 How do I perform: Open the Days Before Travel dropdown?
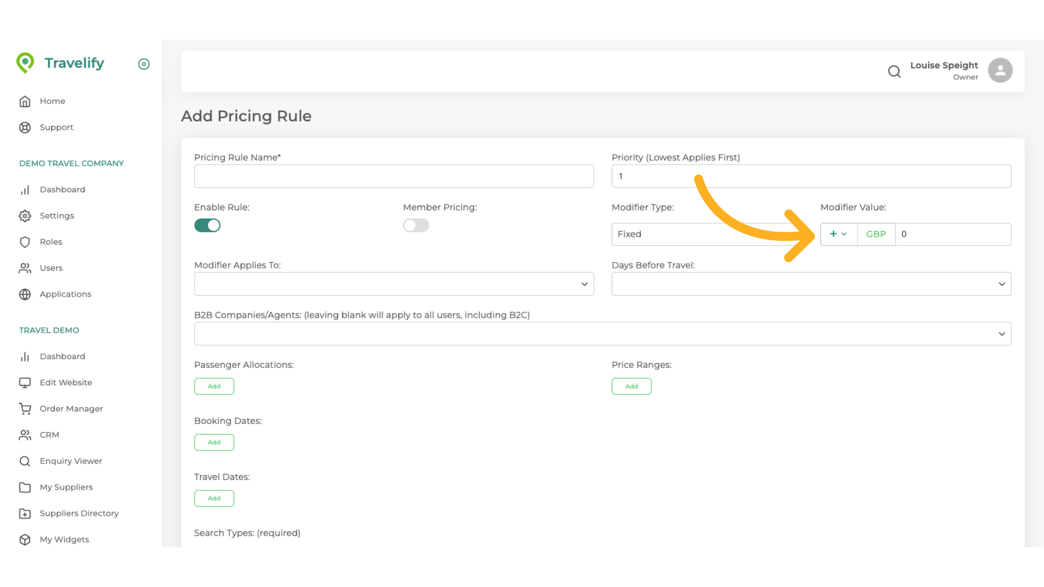(x=811, y=284)
